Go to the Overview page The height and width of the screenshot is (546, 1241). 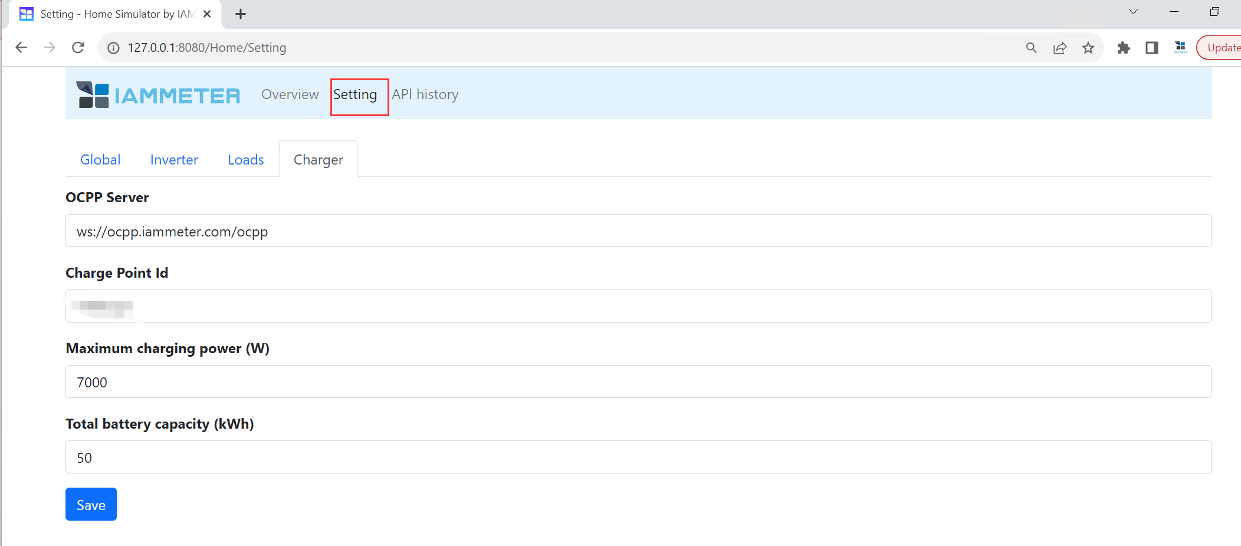[290, 95]
